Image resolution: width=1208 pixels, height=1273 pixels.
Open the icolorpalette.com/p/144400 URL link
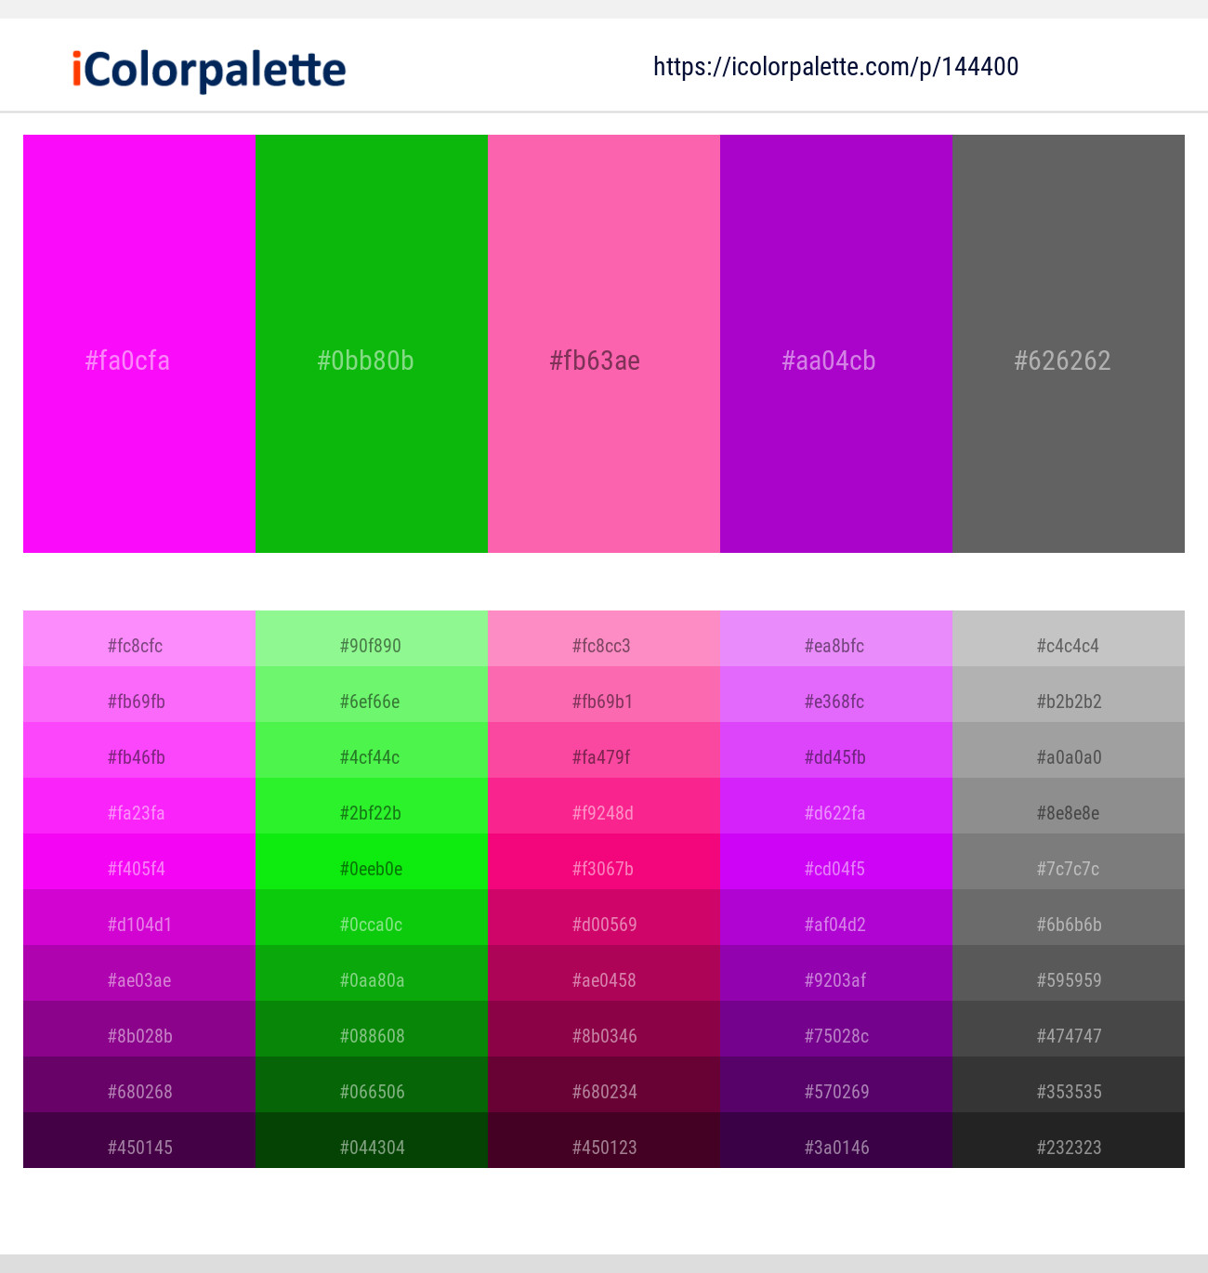[835, 67]
